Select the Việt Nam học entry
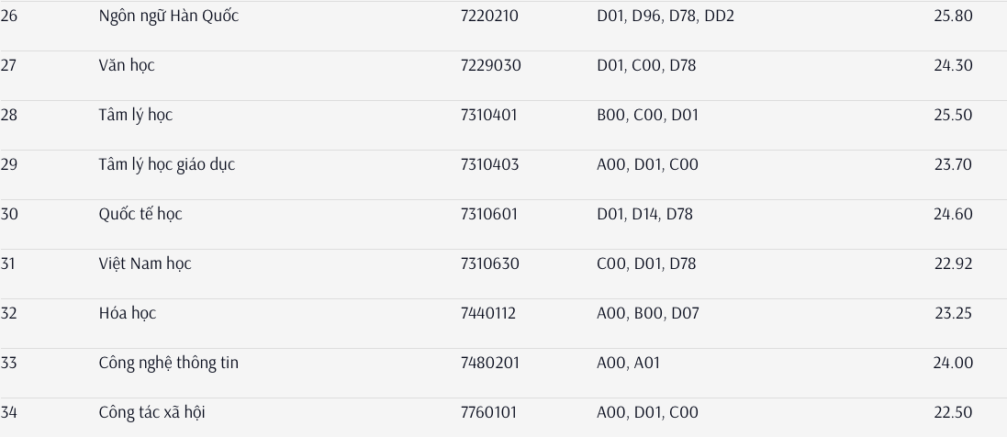1007x437 pixels. pyautogui.click(x=145, y=264)
